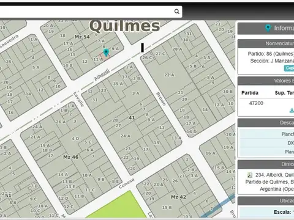This screenshot has width=294, height=220.
Task: Click the Quilmes city label
Action: coord(124,26)
